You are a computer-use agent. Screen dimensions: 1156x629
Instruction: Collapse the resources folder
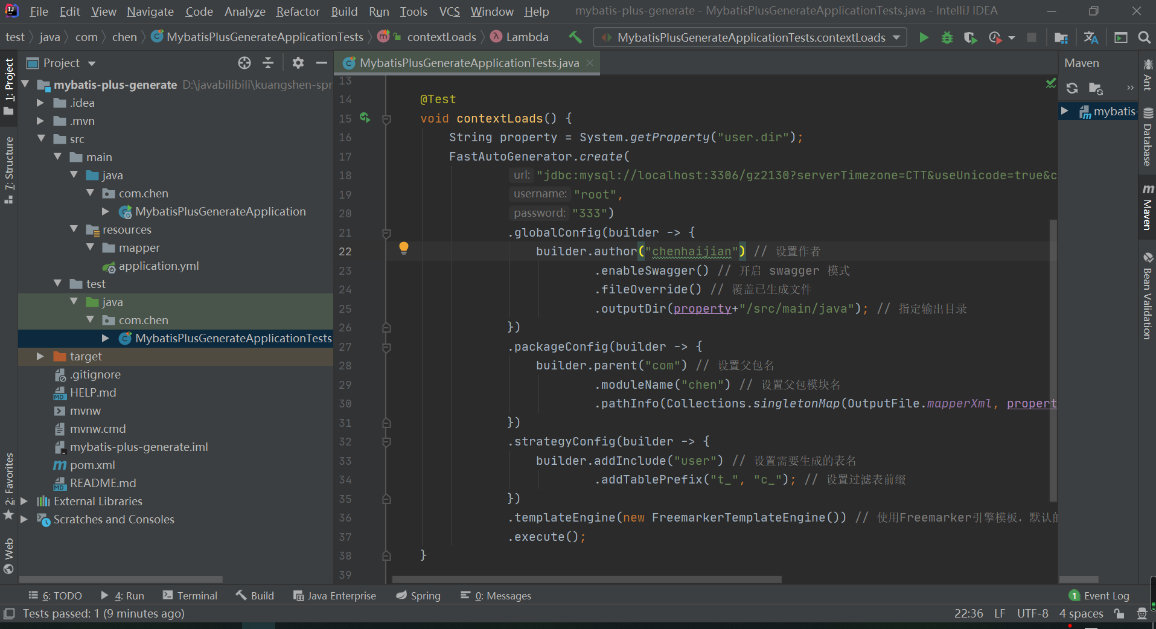click(74, 229)
